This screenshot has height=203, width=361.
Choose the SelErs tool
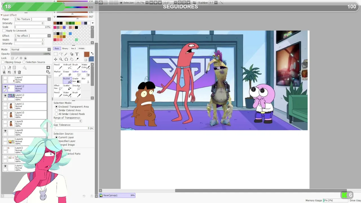pos(85,74)
